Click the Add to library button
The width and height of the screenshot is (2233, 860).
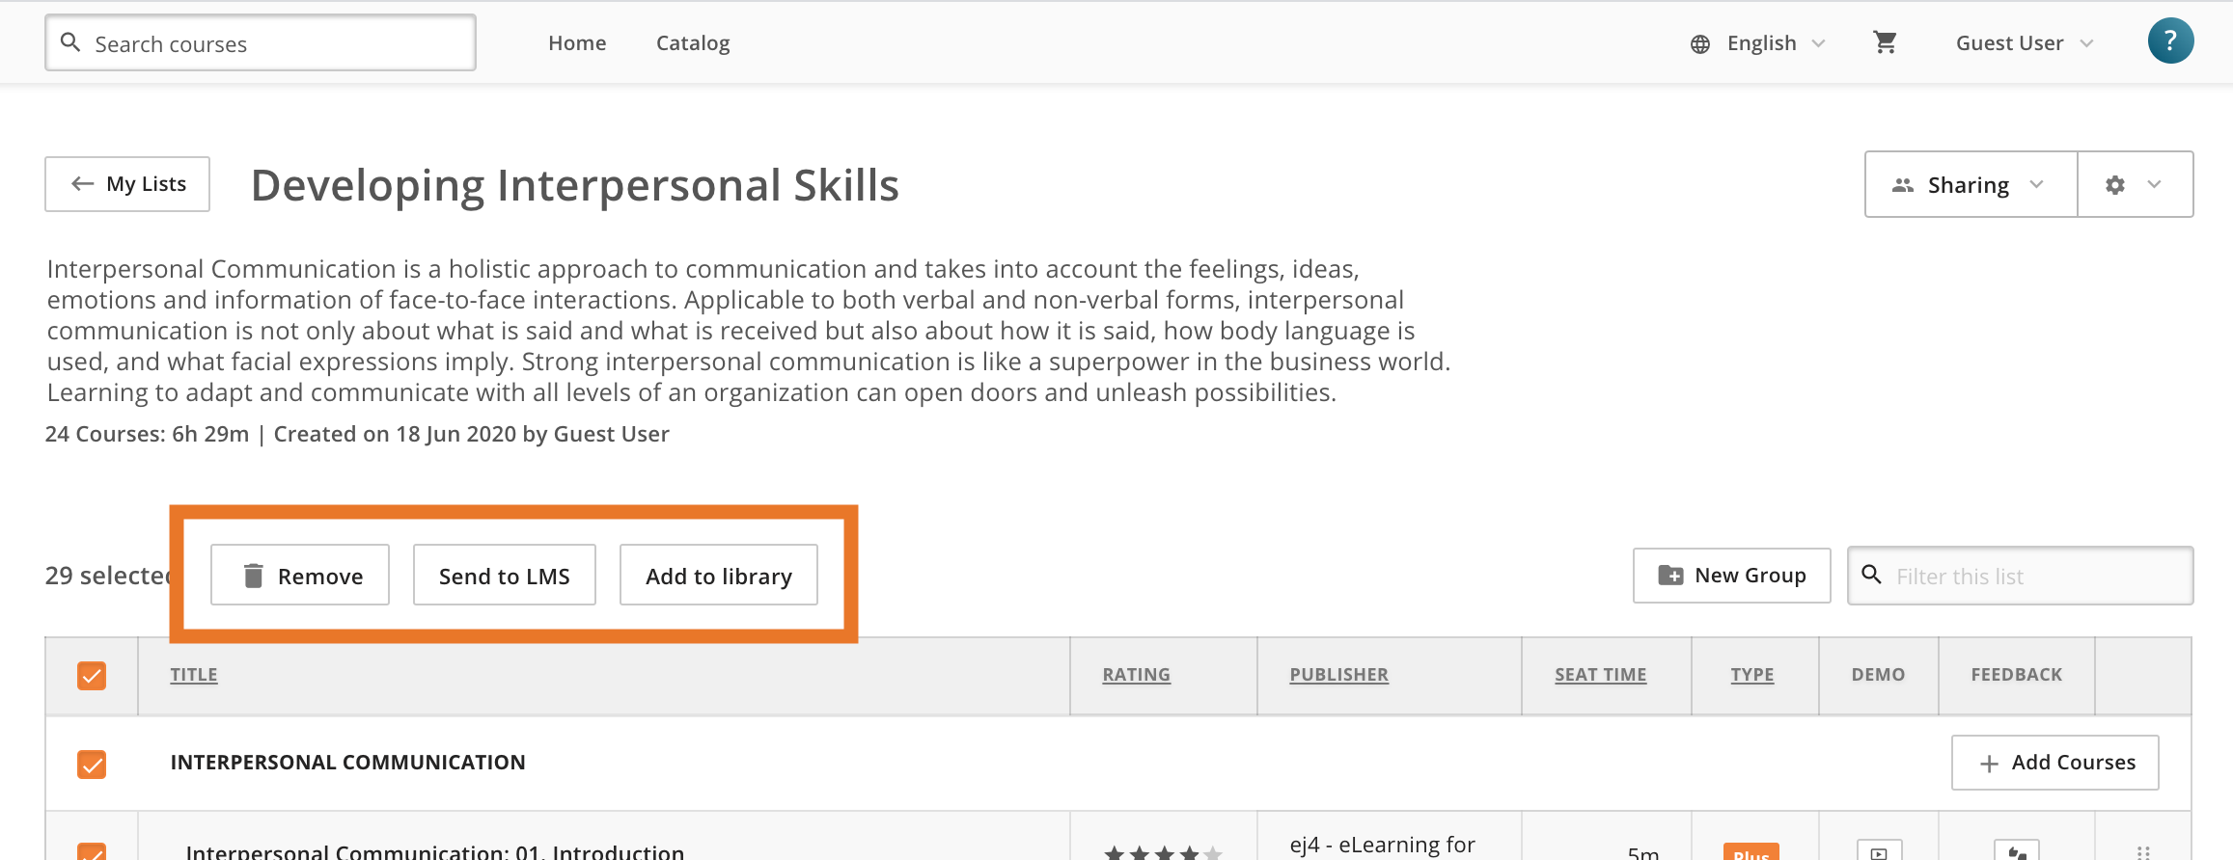point(719,576)
